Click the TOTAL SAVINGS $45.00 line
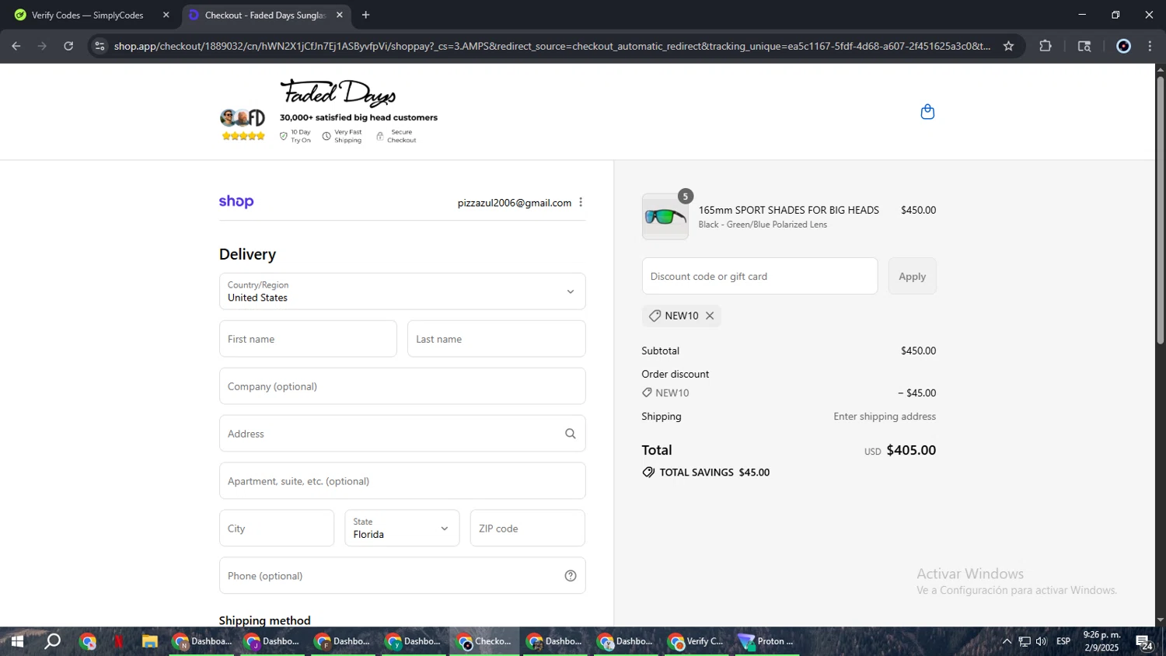This screenshot has height=656, width=1166. click(706, 473)
